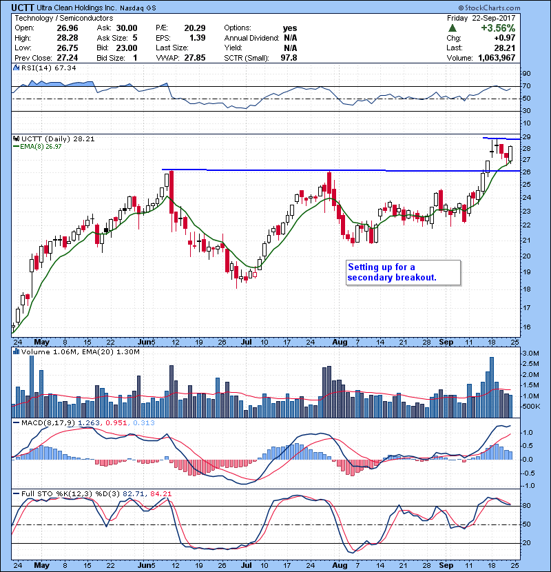Select the UCTT ticker symbol in the title

[x=23, y=8]
